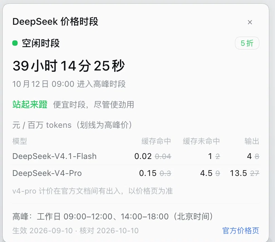Open the 官方价格页 link
This screenshot has height=242, width=275.
pyautogui.click(x=241, y=230)
